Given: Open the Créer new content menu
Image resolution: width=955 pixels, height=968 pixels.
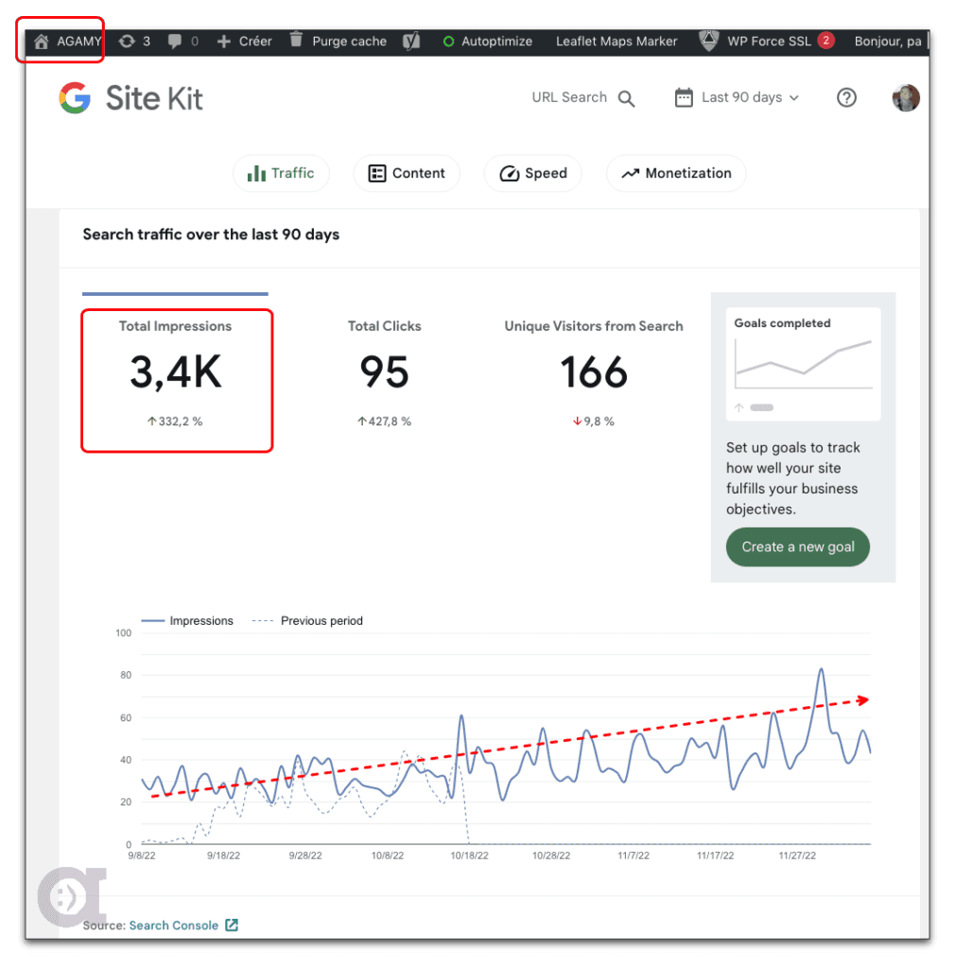Looking at the screenshot, I should coord(244,42).
